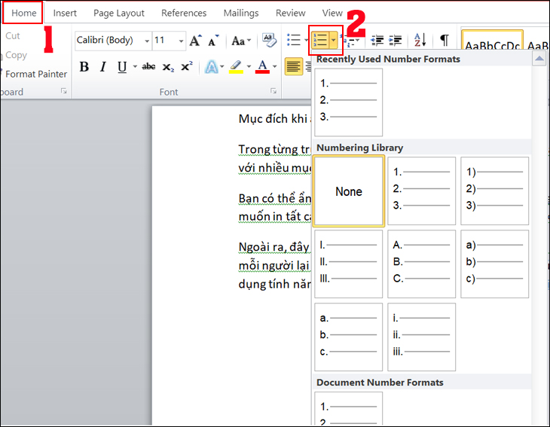Expand the Numbering dropdown arrow

click(x=334, y=41)
